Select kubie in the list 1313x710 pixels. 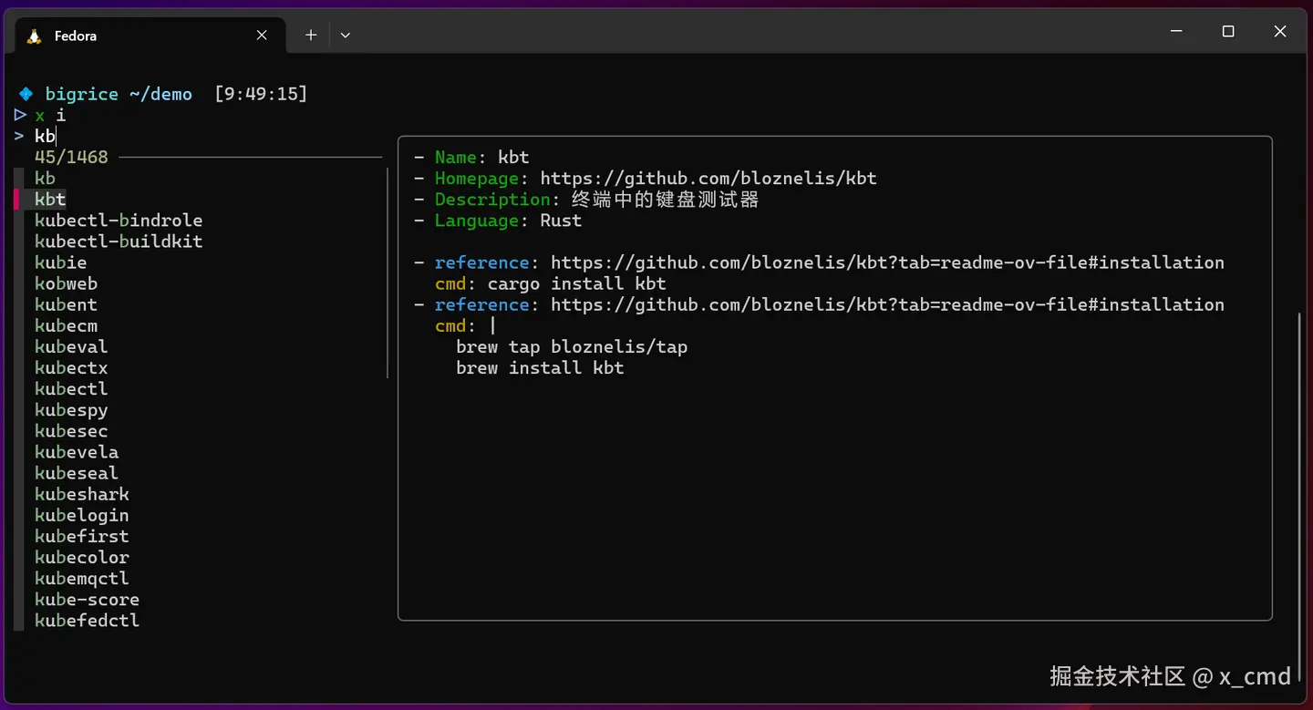pos(61,262)
